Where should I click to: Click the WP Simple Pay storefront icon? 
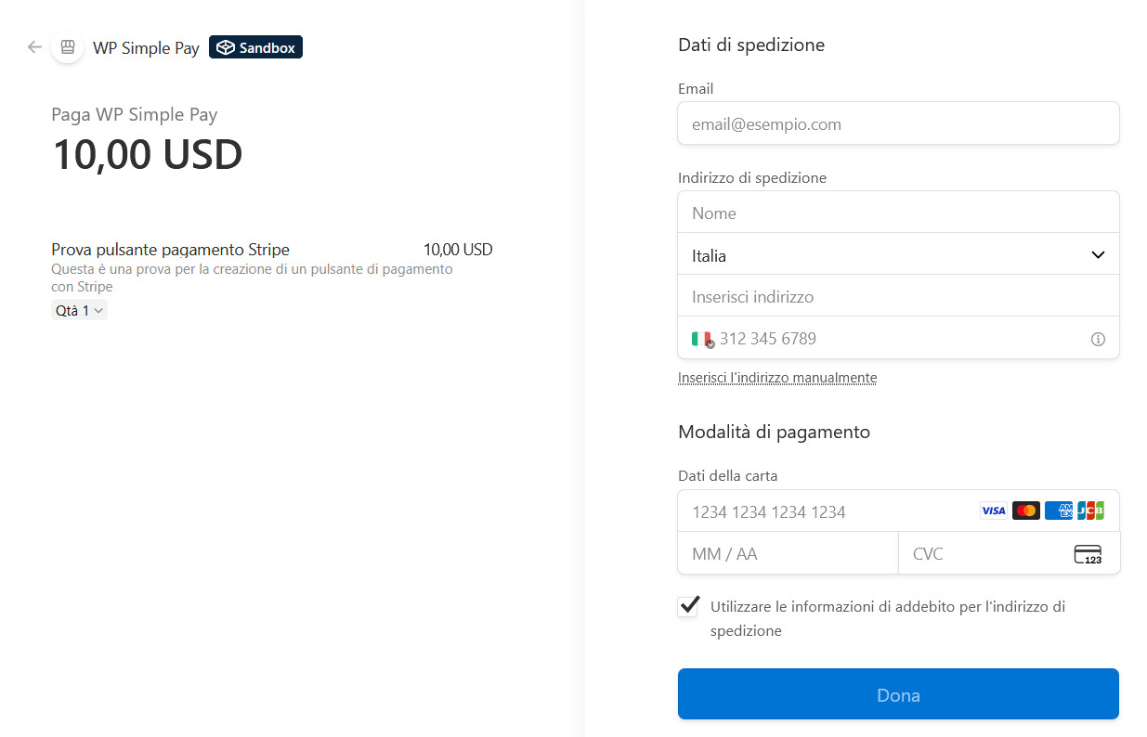(66, 46)
